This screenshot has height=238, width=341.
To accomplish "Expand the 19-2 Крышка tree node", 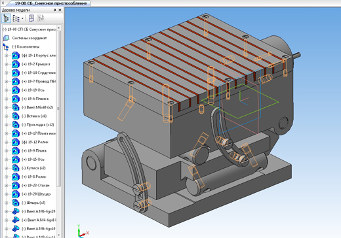I will 6,64.
